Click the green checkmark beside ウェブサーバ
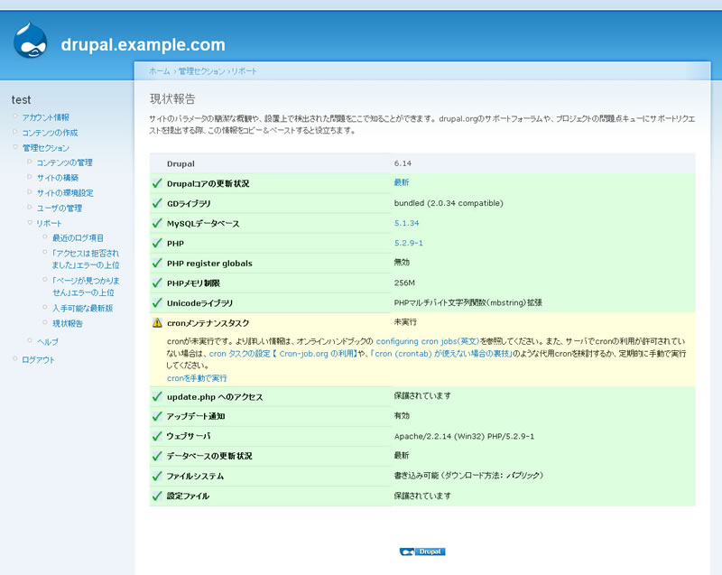Screen dimensions: 722x575 tap(157, 436)
